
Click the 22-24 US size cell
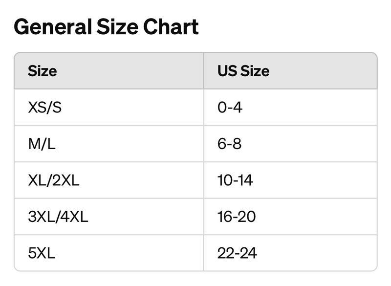pyautogui.click(x=237, y=253)
